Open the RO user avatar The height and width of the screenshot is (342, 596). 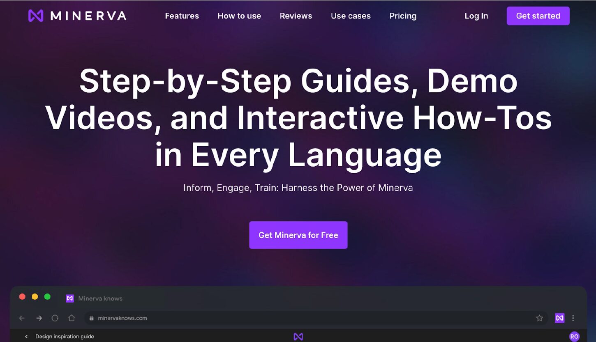574,337
